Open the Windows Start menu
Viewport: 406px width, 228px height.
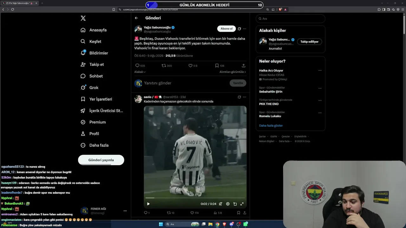click(161, 224)
